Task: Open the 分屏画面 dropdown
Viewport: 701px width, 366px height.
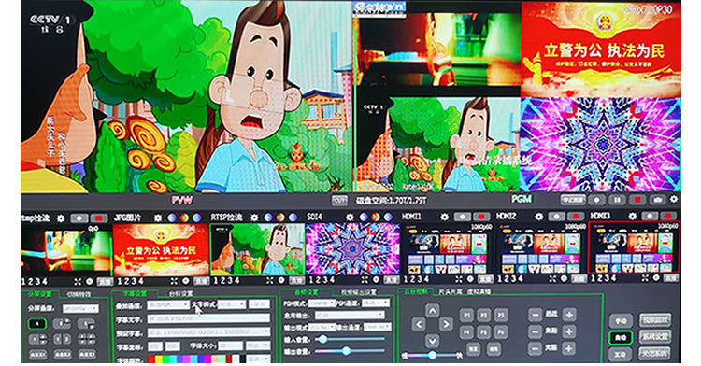Action: point(80,308)
